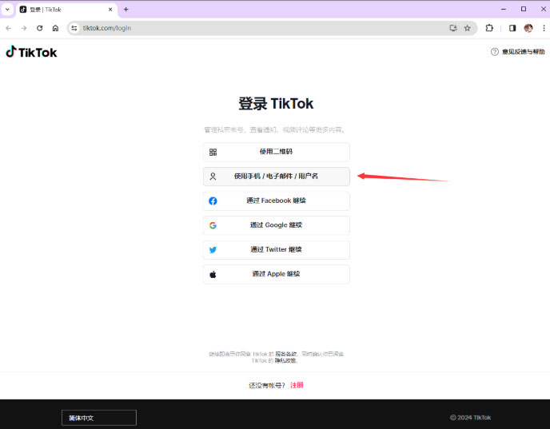Viewport: 550px width, 429px height.
Task: Close the TikTok login tab
Action: 110,10
